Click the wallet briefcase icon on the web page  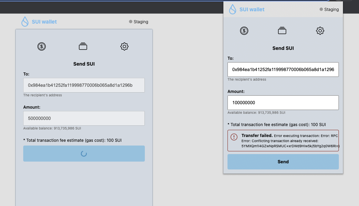84,46
